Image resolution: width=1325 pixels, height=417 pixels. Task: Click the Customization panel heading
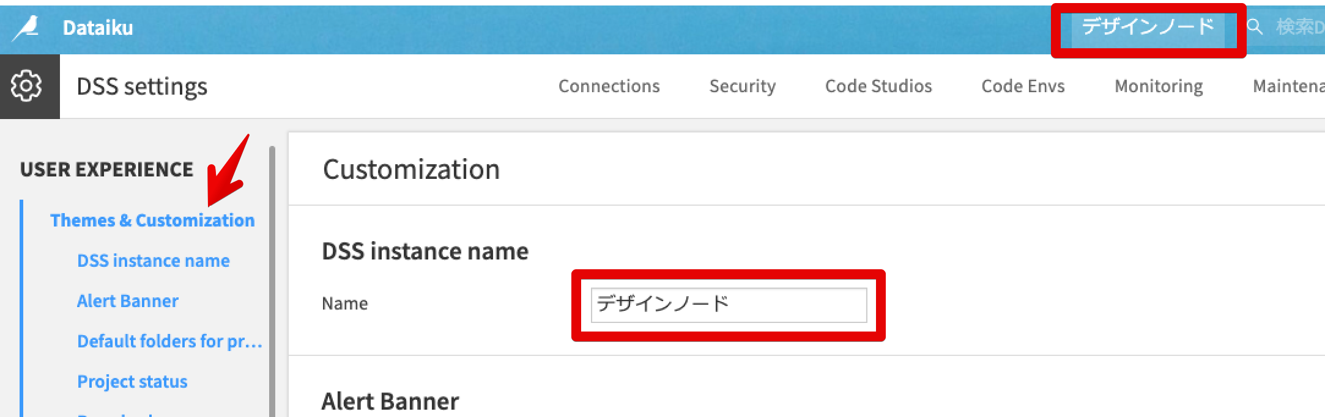point(411,169)
